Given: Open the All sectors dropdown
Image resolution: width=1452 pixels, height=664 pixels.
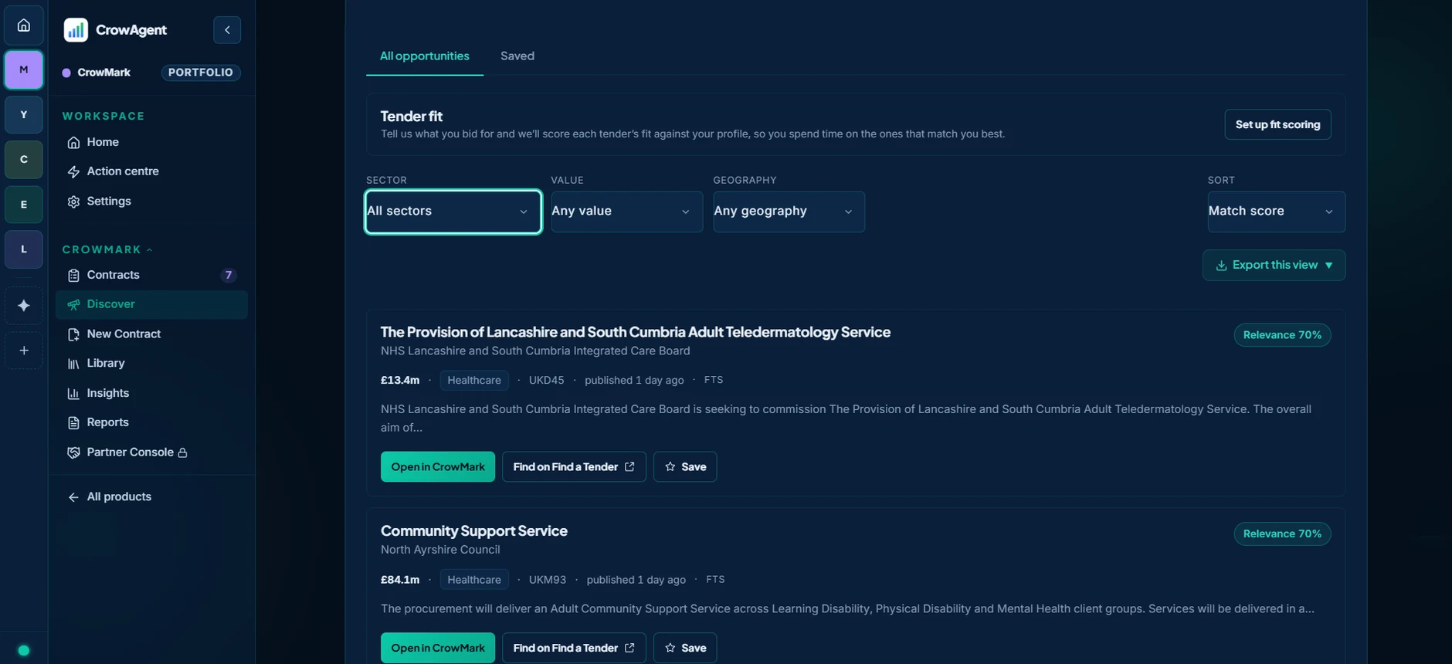Looking at the screenshot, I should [453, 212].
